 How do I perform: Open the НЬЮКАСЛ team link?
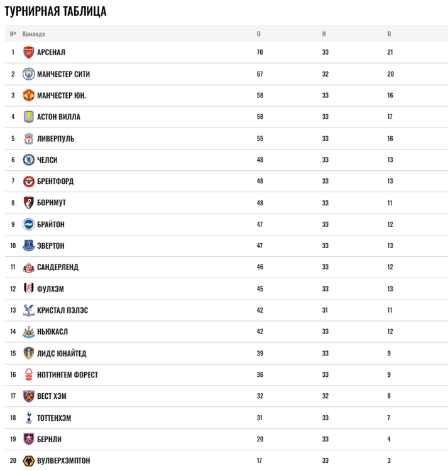[x=52, y=332]
